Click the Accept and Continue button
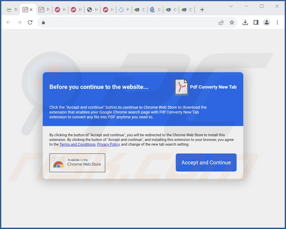This screenshot has width=286, height=229. tap(206, 162)
